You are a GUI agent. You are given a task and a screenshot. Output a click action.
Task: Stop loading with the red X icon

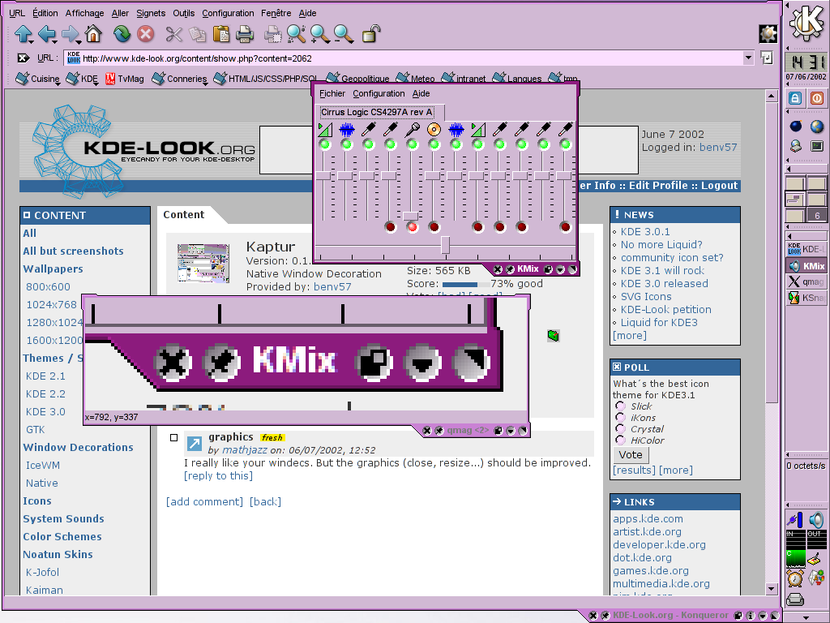145,34
